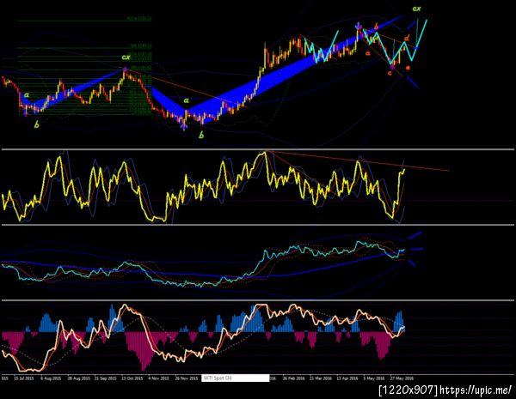
Task: Click the purple arrow marker at the November 2015 low
Action: click(184, 125)
